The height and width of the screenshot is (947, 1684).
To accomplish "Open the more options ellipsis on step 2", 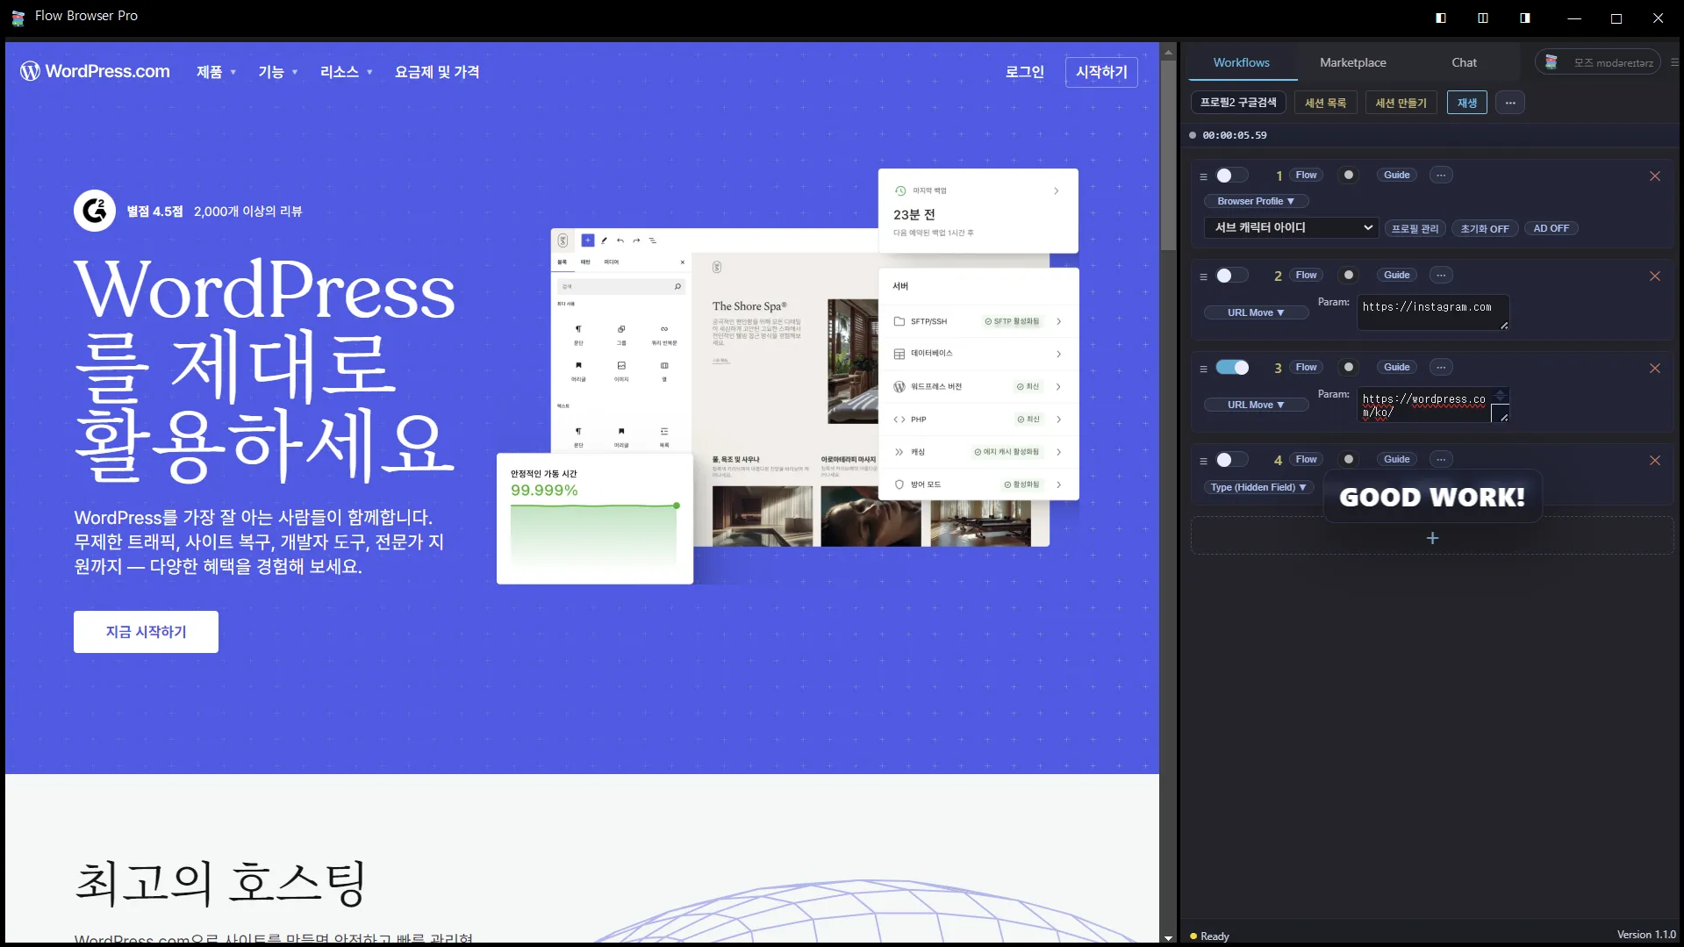I will point(1440,276).
